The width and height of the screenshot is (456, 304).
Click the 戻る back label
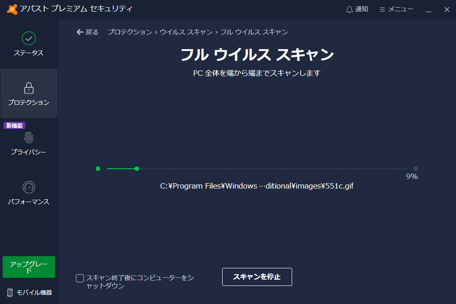pyautogui.click(x=92, y=32)
